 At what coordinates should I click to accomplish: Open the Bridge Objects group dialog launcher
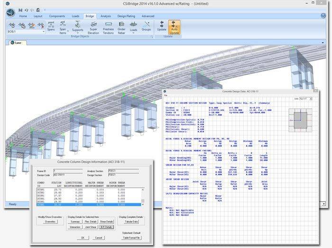152,37
